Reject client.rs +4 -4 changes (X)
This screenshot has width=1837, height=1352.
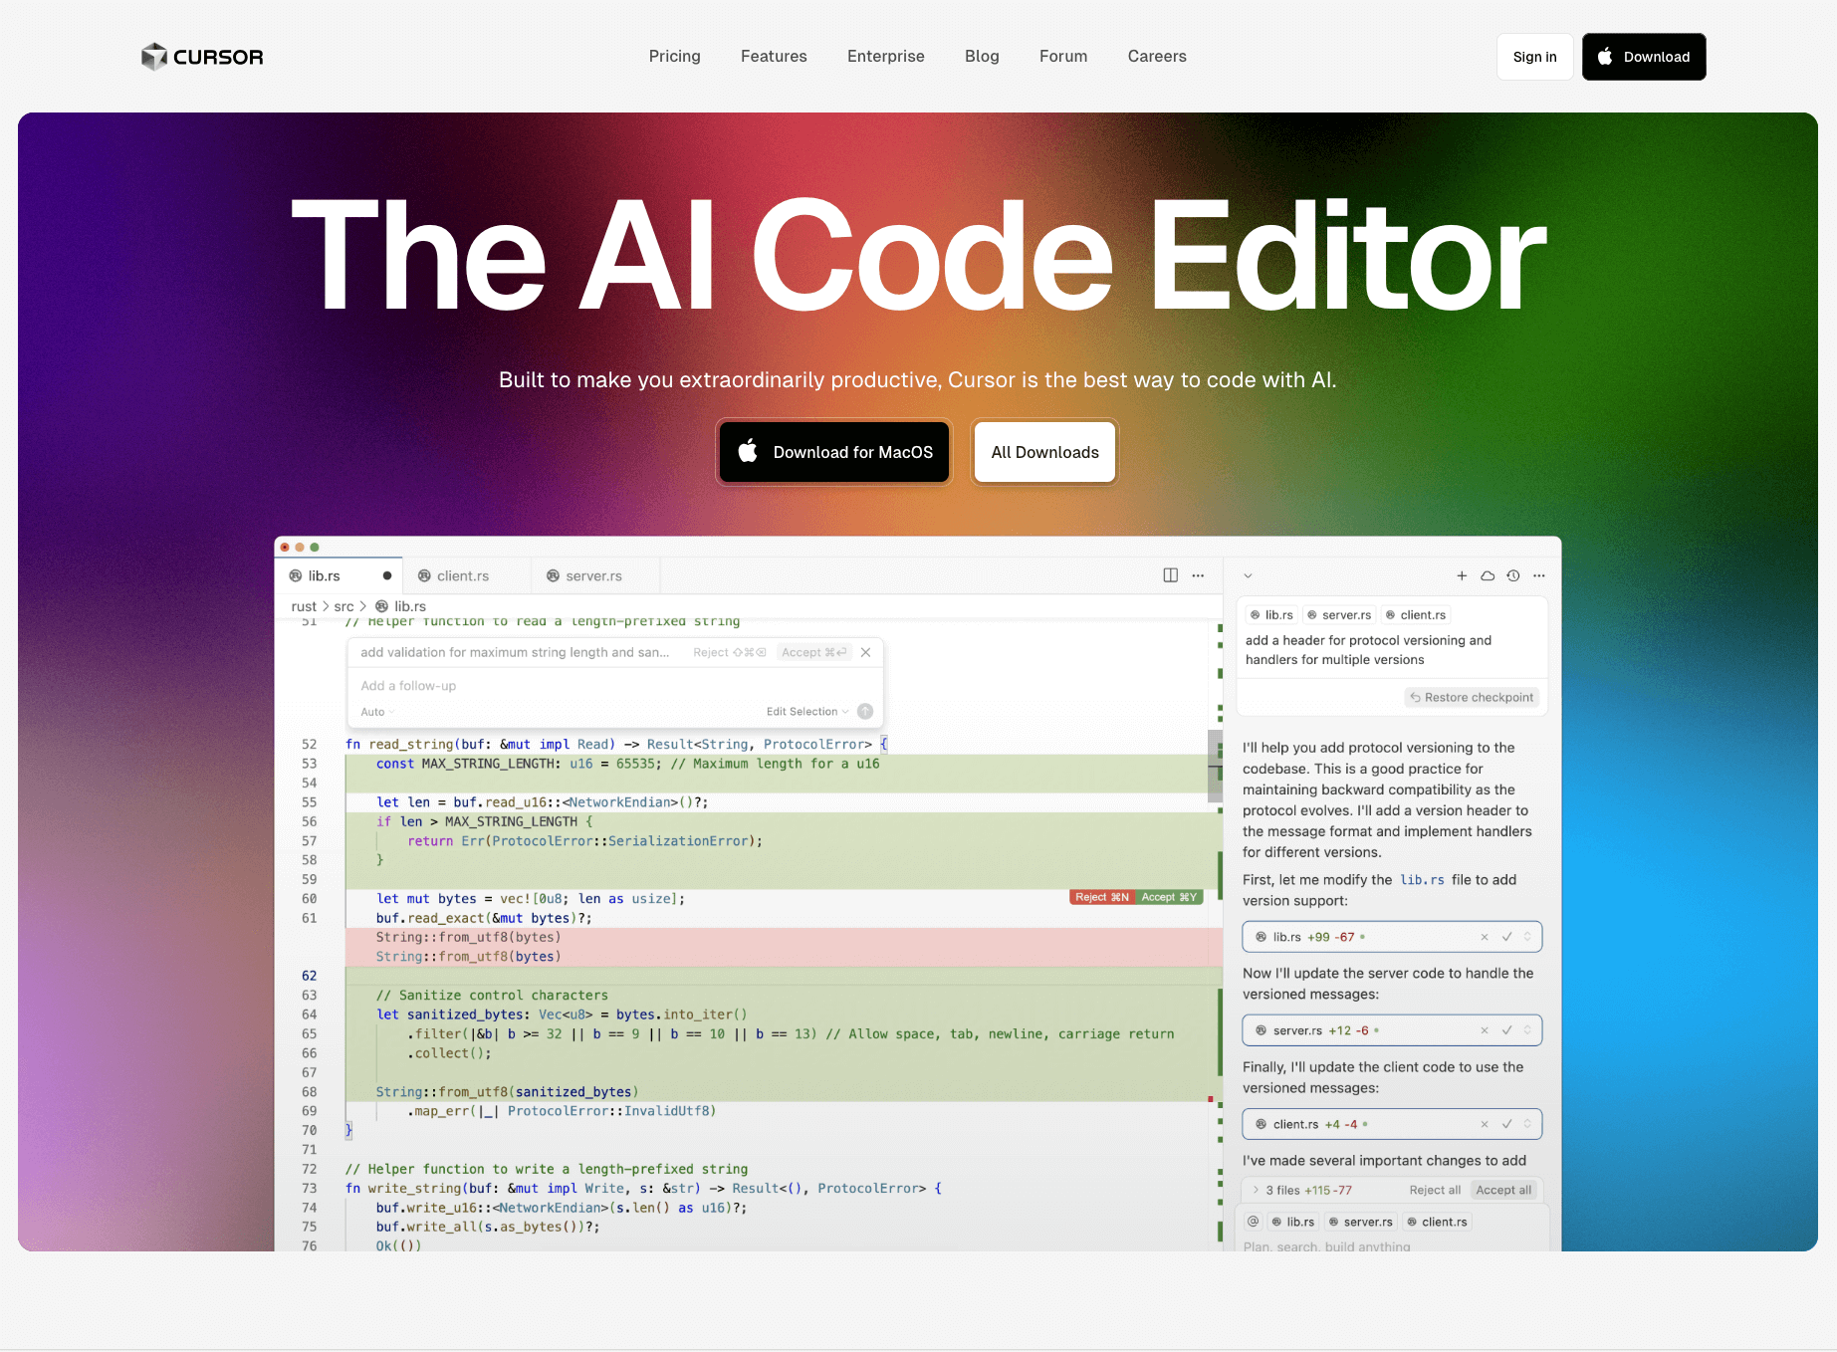(x=1485, y=1124)
